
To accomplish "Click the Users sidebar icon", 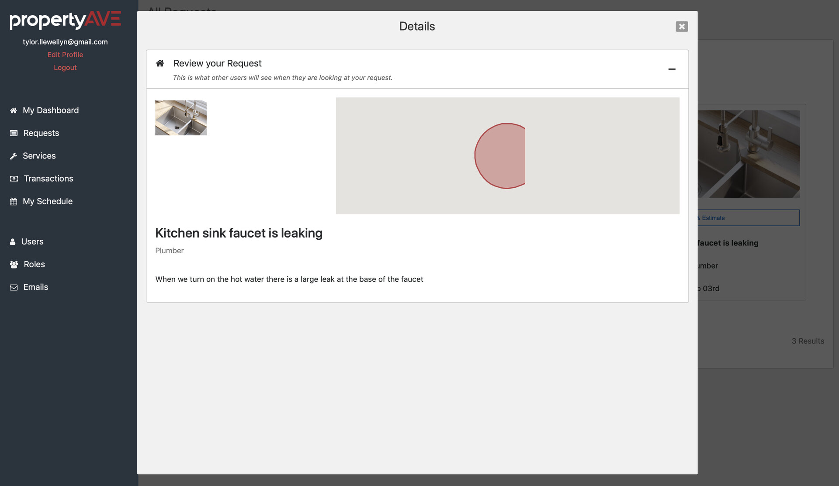I will pyautogui.click(x=13, y=241).
